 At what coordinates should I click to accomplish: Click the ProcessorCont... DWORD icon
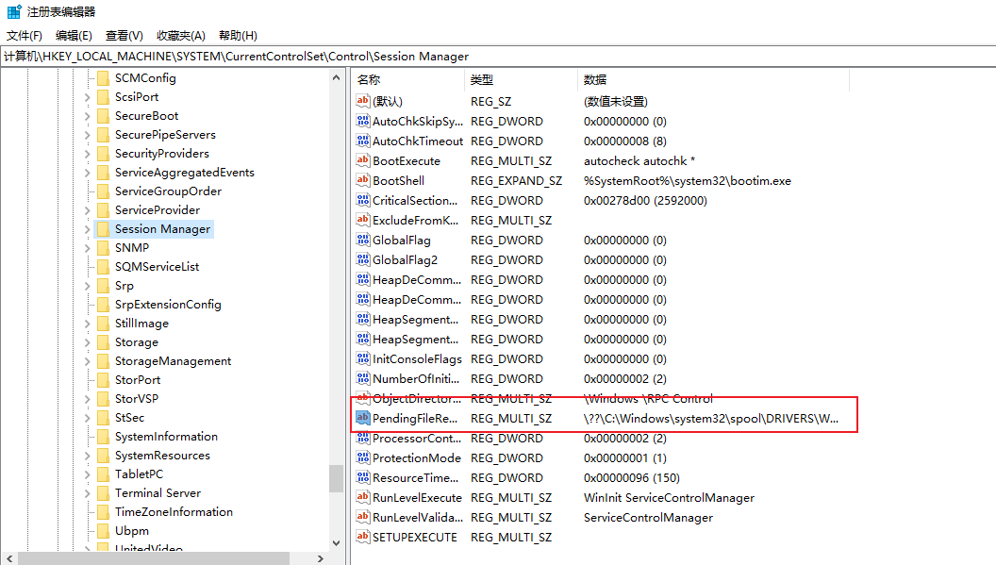363,438
